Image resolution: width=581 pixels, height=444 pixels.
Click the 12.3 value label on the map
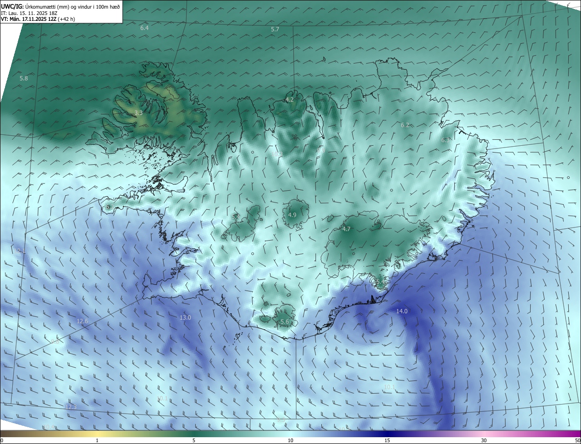(x=71, y=407)
